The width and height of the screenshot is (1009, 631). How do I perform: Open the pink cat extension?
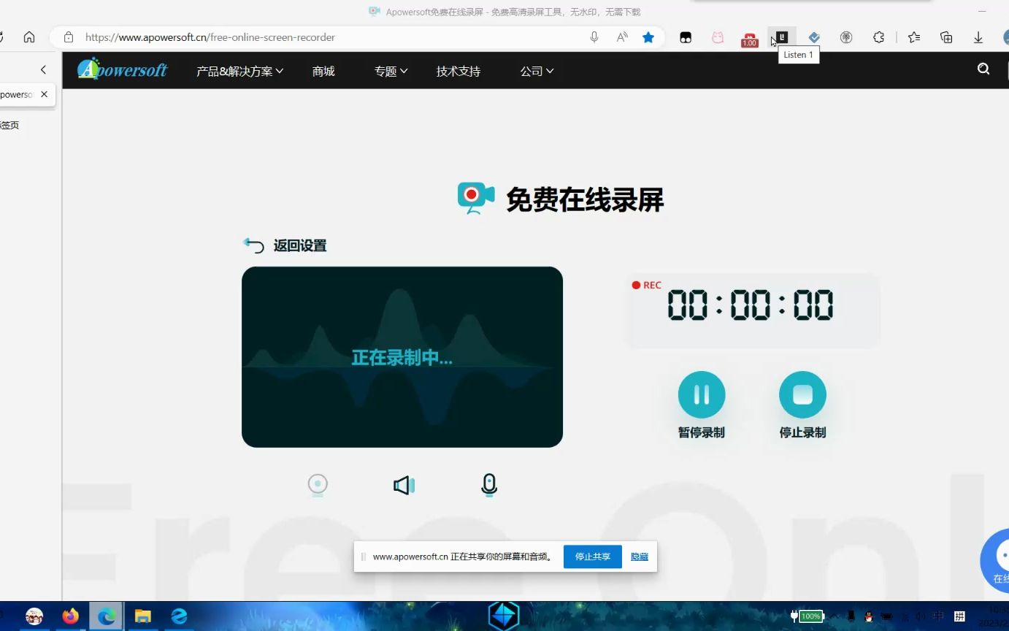click(x=718, y=38)
